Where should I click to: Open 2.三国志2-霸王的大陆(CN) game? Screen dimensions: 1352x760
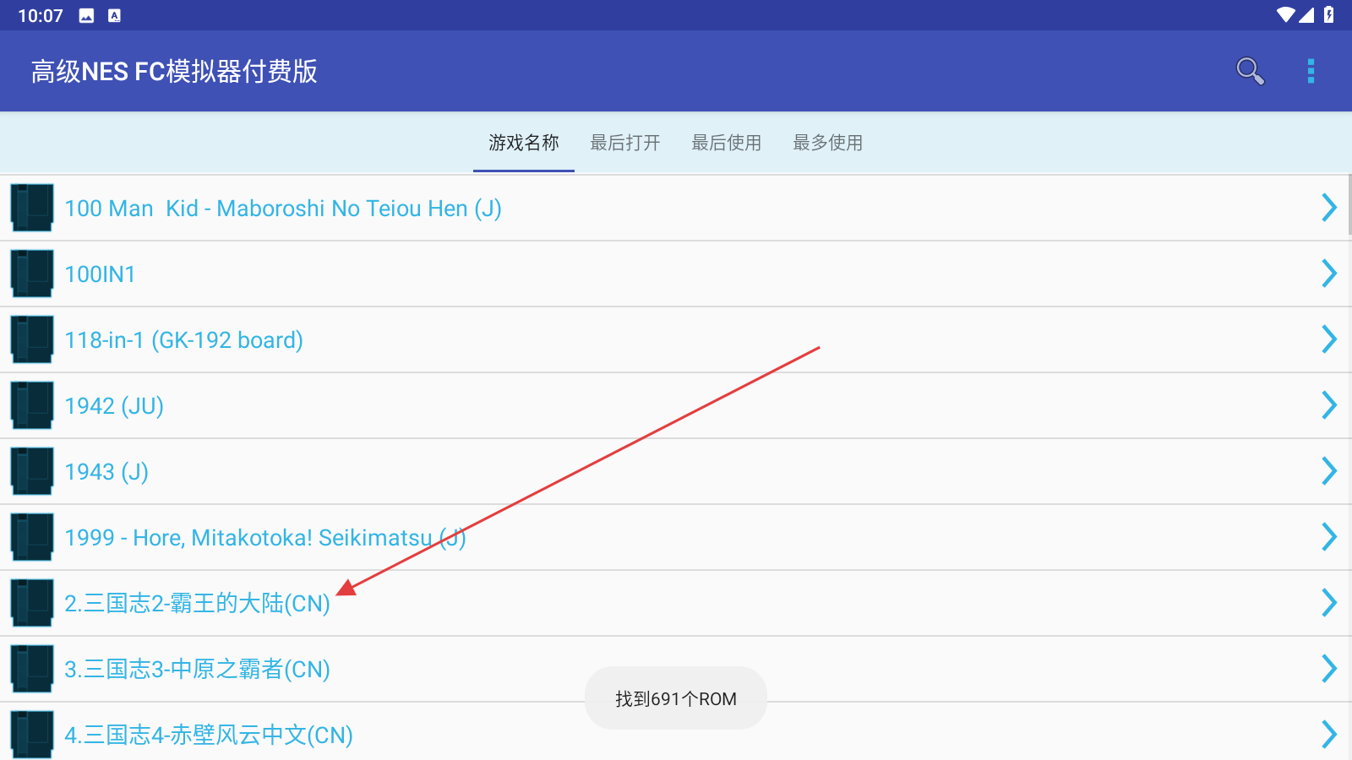tap(676, 603)
